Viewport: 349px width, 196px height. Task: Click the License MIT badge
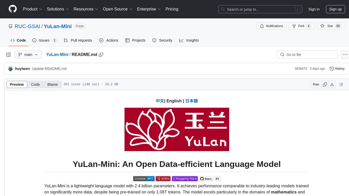(x=144, y=179)
